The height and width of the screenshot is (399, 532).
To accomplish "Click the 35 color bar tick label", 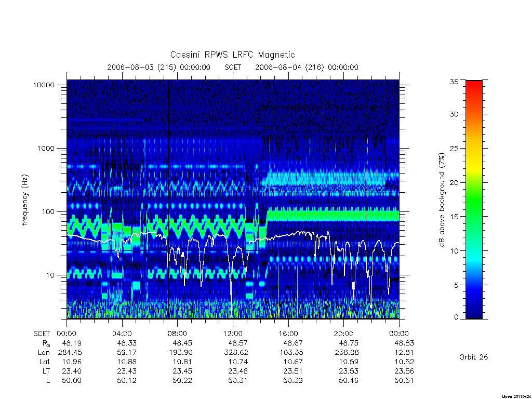I will [x=454, y=82].
